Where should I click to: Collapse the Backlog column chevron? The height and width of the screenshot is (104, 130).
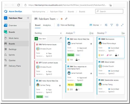(x=61, y=33)
